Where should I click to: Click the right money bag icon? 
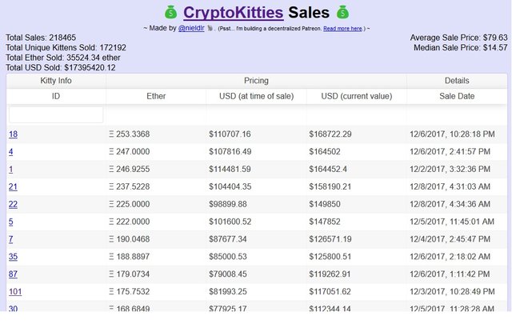343,13
